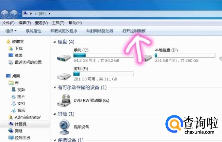222x142 pixels.
Task: Collapse the 有可移动存储的设备 (1) group
Action: point(55,88)
